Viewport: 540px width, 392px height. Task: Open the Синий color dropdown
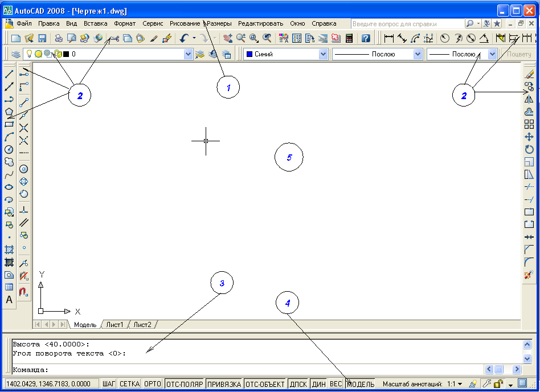tap(323, 54)
